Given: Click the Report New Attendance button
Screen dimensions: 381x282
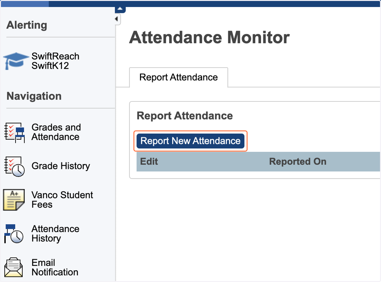Looking at the screenshot, I should [x=190, y=141].
